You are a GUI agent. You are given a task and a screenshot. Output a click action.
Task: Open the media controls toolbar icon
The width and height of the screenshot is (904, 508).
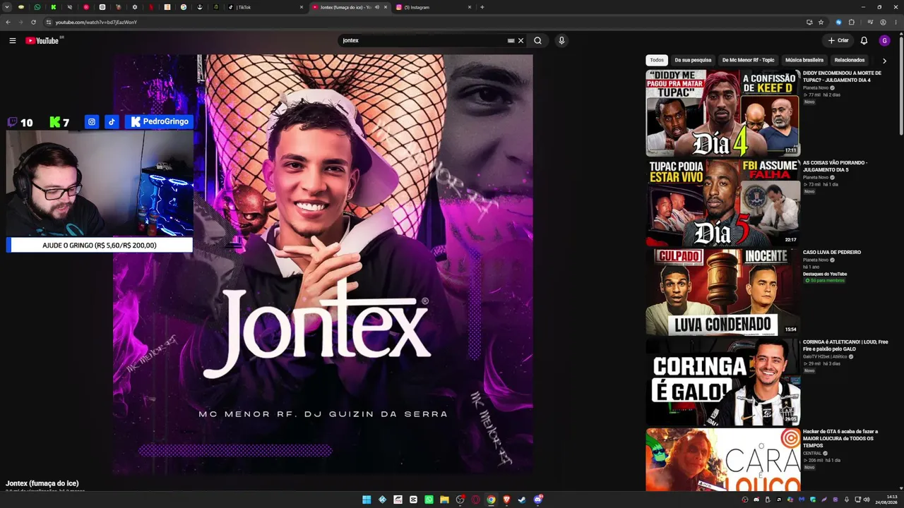[870, 22]
